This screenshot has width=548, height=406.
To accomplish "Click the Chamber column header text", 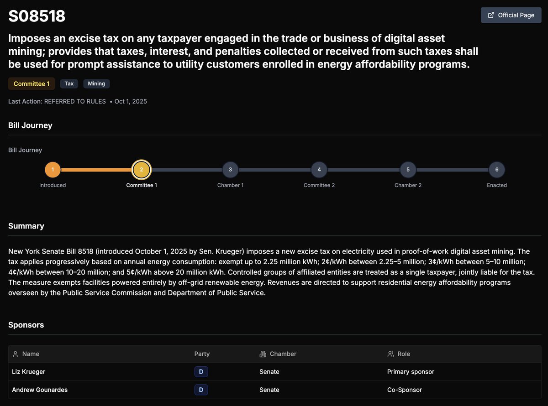I will 283,354.
